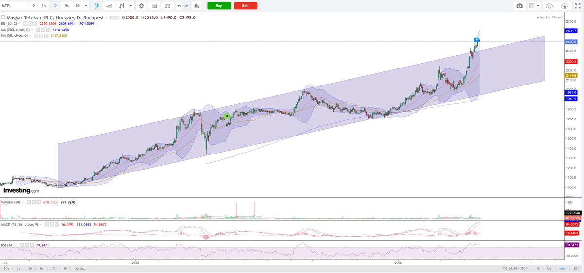Select the candlestick chart style icon
584x273 pixels.
click(97, 6)
